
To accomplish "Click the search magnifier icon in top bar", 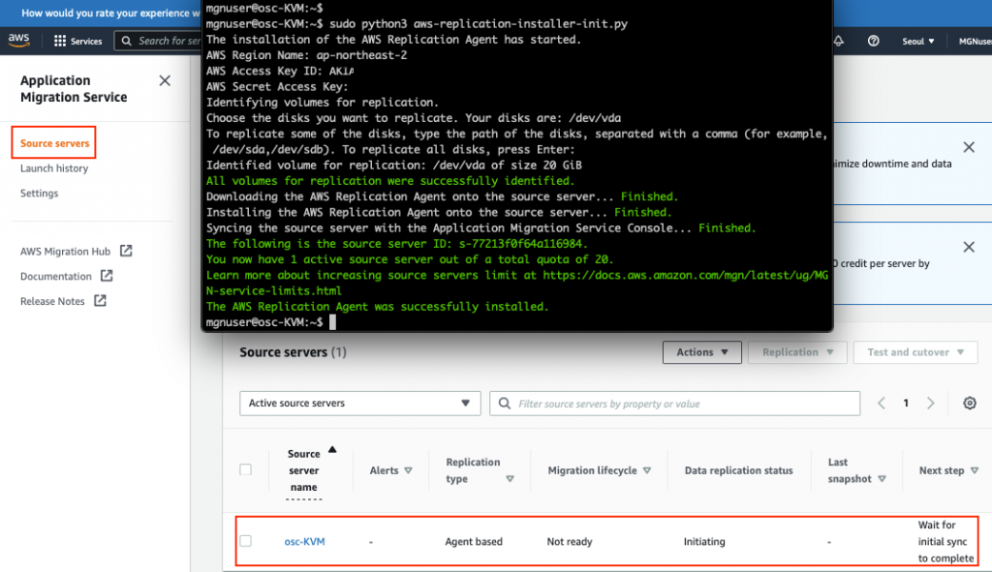I will (x=127, y=41).
